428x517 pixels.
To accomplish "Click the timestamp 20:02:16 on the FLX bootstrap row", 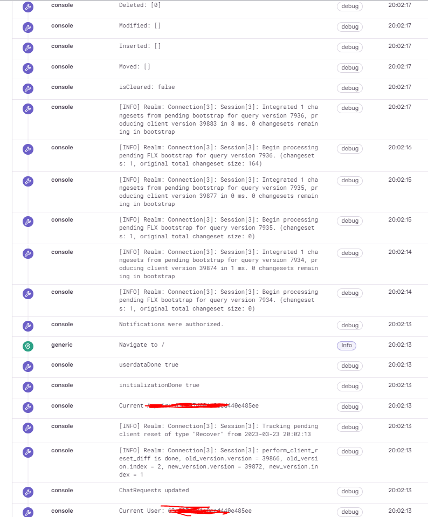I will coord(398,147).
